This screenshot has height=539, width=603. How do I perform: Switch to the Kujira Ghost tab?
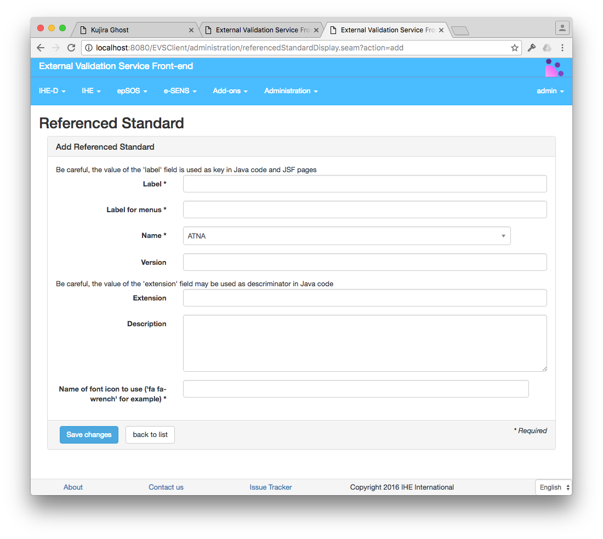coord(132,30)
